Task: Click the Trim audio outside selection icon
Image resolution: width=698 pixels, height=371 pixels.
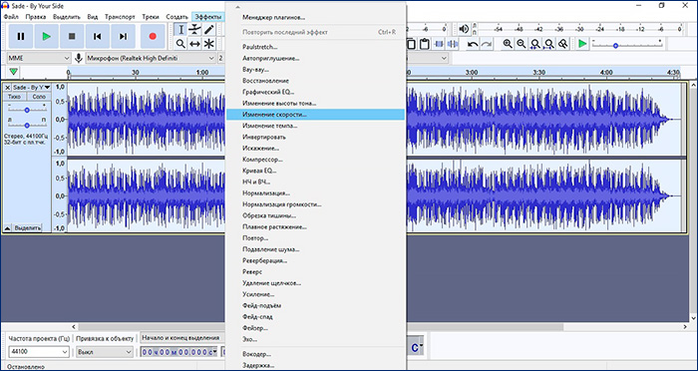Action: (x=439, y=44)
